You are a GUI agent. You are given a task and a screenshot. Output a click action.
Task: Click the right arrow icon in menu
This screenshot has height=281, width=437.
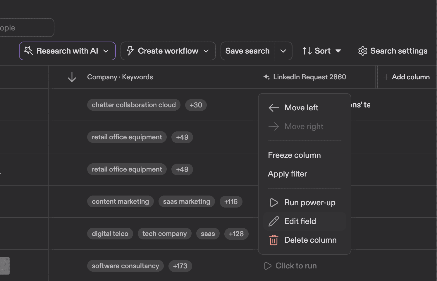click(274, 126)
